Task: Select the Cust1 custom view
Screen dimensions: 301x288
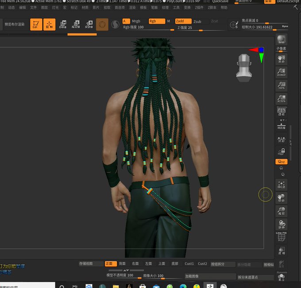Action: click(189, 264)
